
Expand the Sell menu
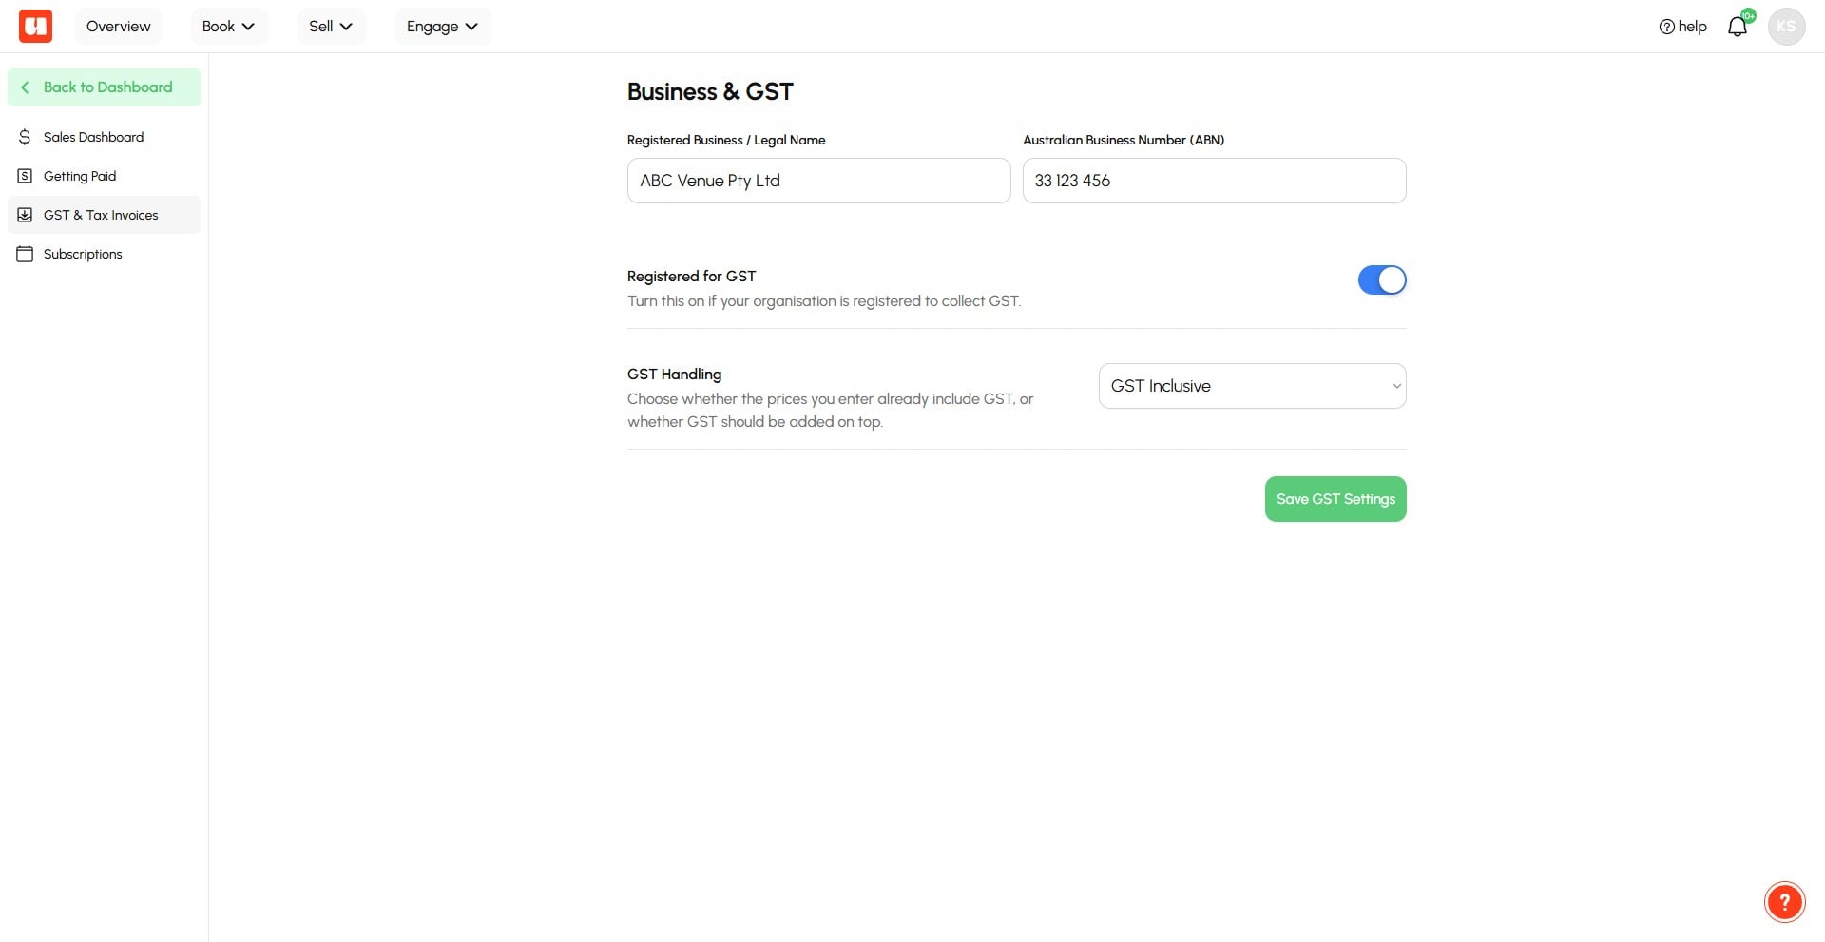point(331,27)
